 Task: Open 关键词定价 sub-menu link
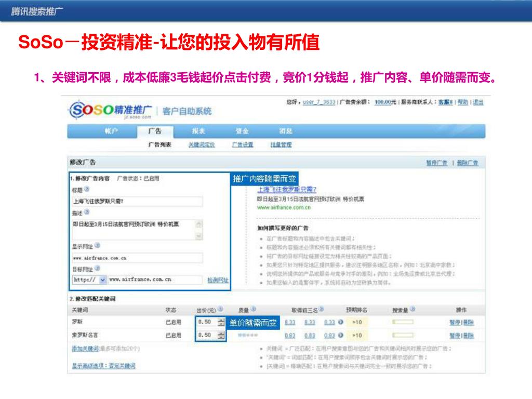[x=202, y=144]
